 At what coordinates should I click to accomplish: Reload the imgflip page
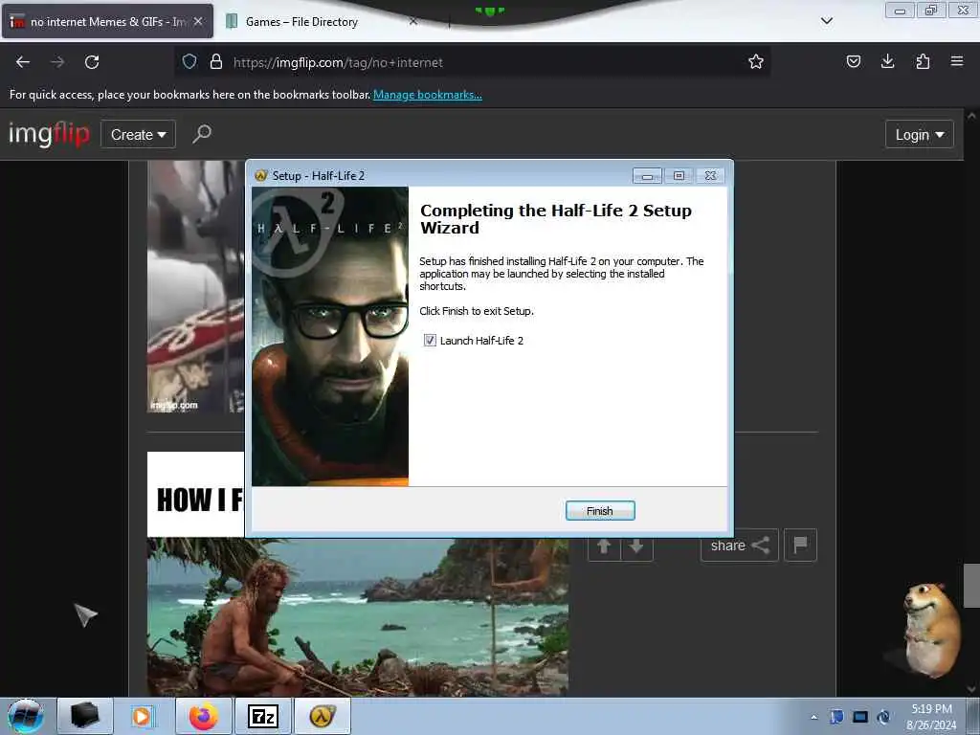coord(92,62)
